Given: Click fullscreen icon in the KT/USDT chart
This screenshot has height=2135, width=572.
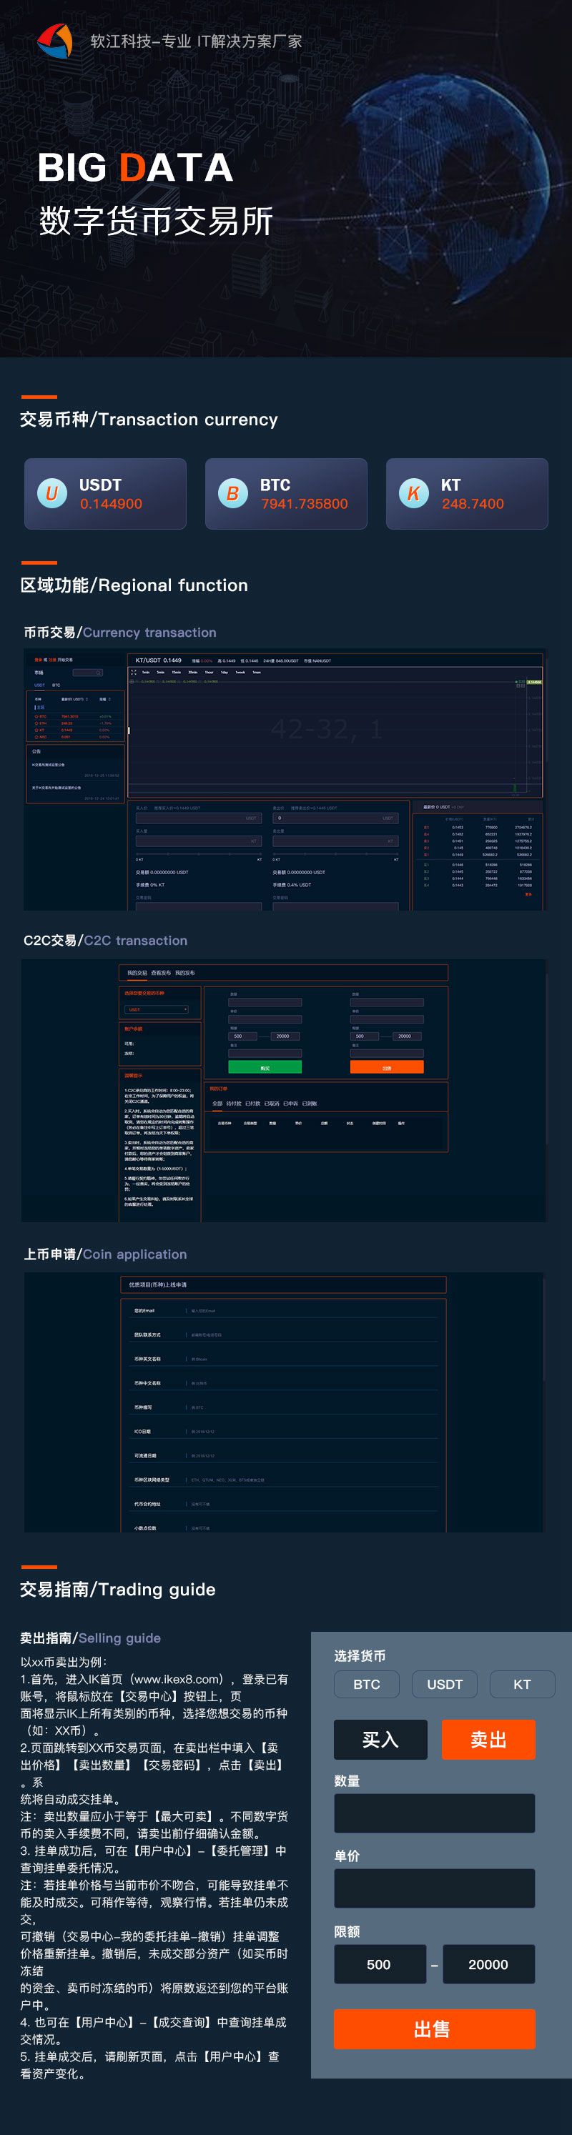Looking at the screenshot, I should [134, 672].
